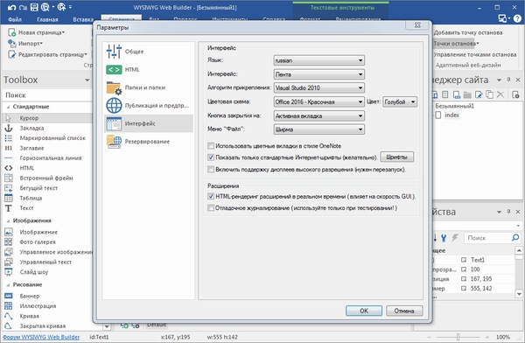Collapse the Стандартные group in Toolbox

click(x=8, y=107)
